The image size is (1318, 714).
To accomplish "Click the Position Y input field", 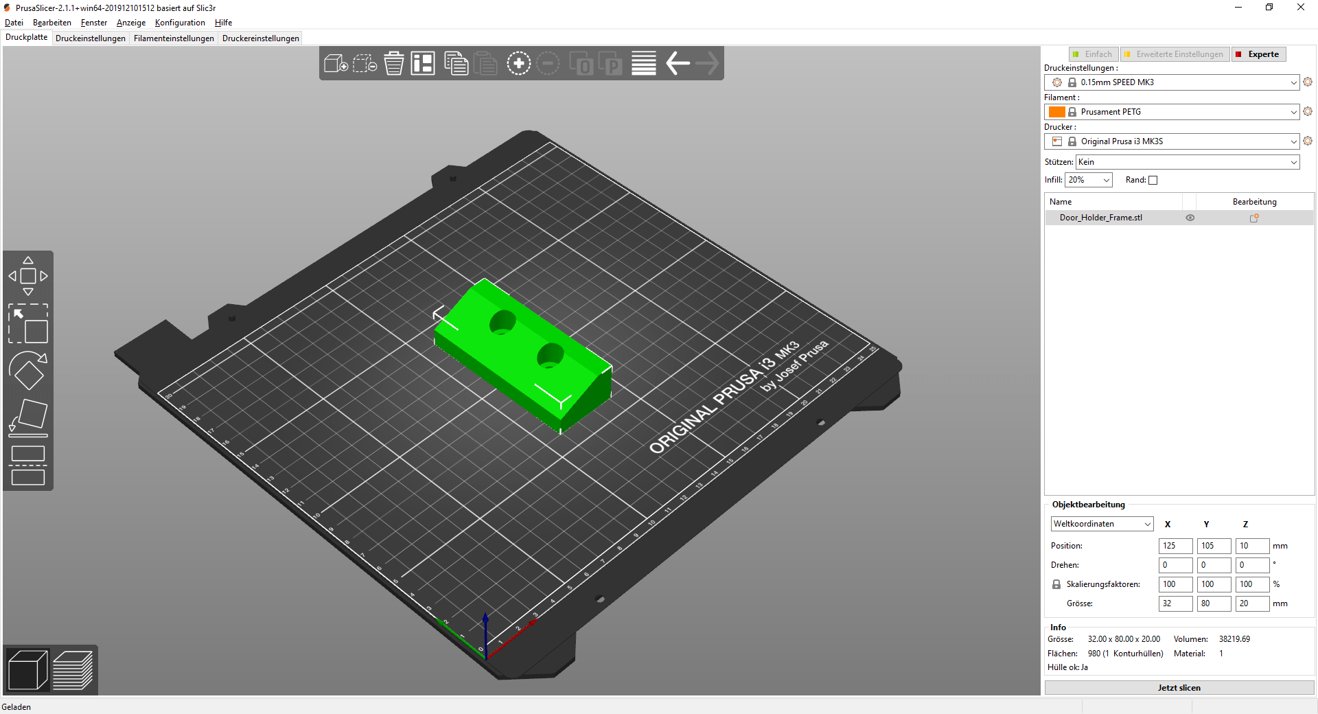I will tap(1214, 546).
